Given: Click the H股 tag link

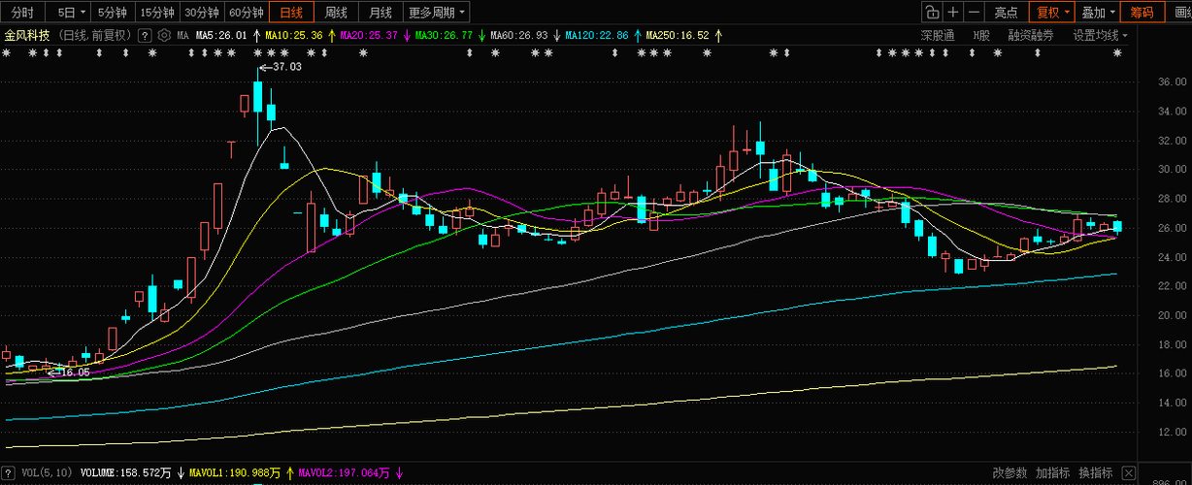Looking at the screenshot, I should coord(982,35).
